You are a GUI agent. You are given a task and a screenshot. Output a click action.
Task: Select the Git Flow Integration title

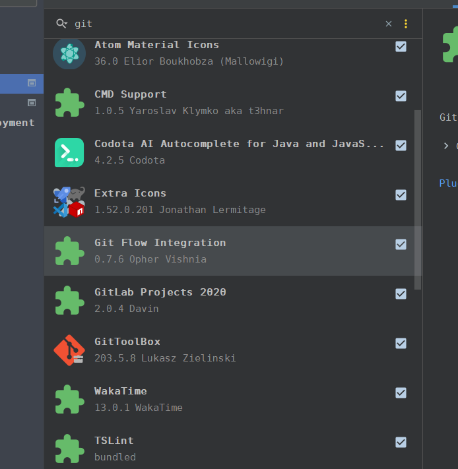160,243
